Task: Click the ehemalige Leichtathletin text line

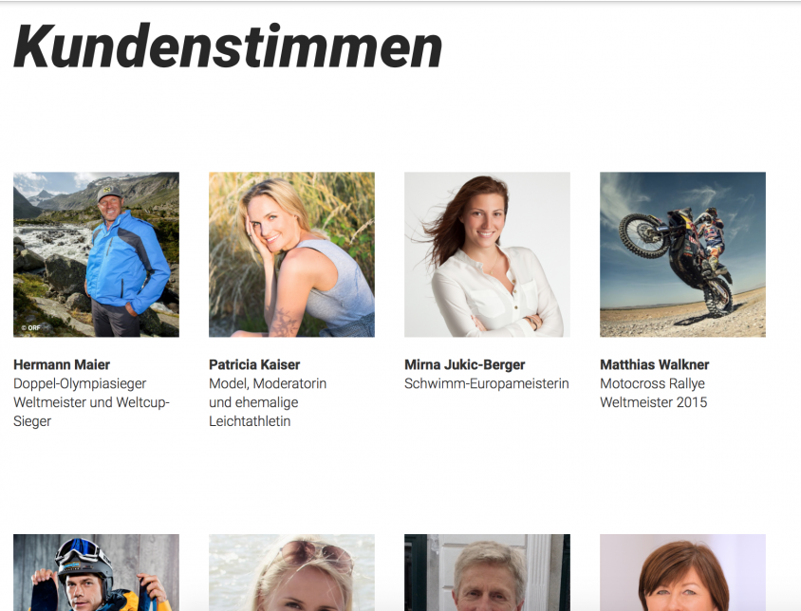Action: click(x=254, y=412)
